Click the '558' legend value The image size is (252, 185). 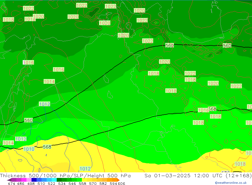click(82, 183)
